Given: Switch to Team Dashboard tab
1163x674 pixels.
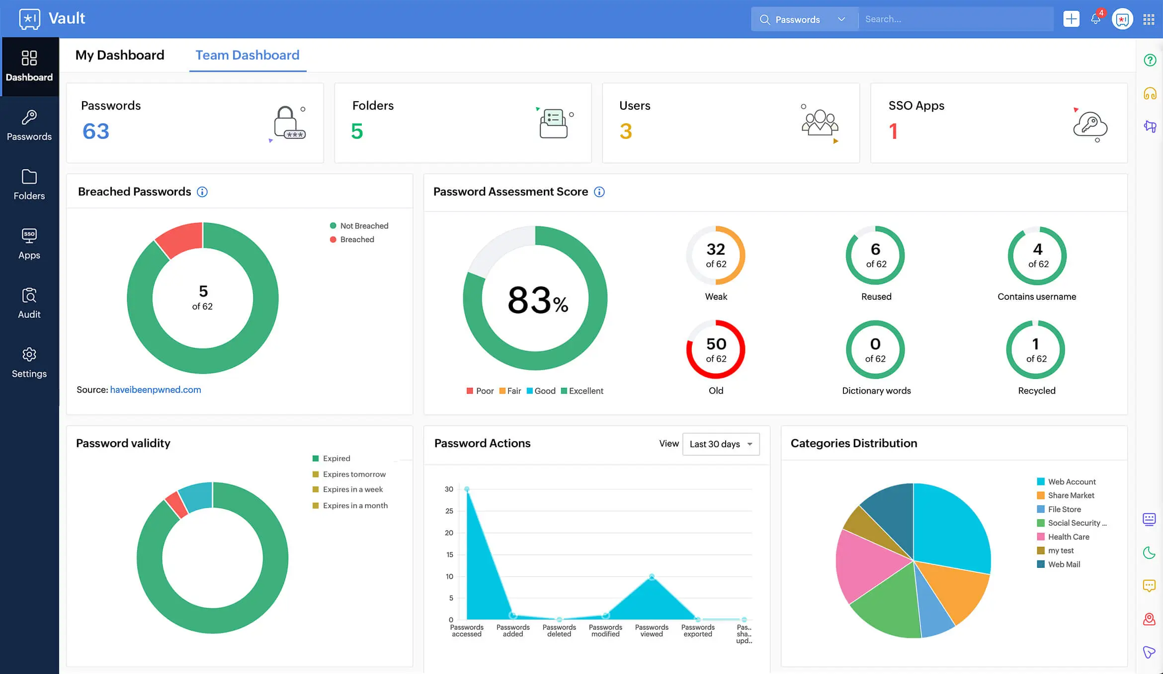Looking at the screenshot, I should tap(248, 55).
